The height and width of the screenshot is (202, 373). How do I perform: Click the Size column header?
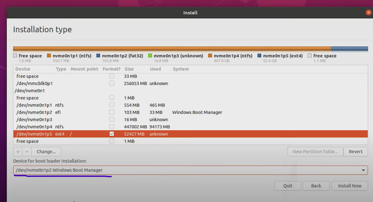tap(129, 69)
